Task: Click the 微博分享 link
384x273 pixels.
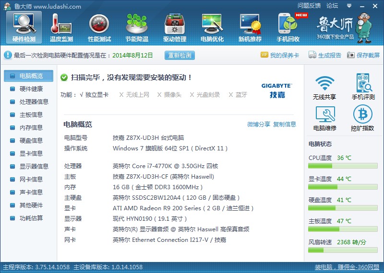Action: 259,125
